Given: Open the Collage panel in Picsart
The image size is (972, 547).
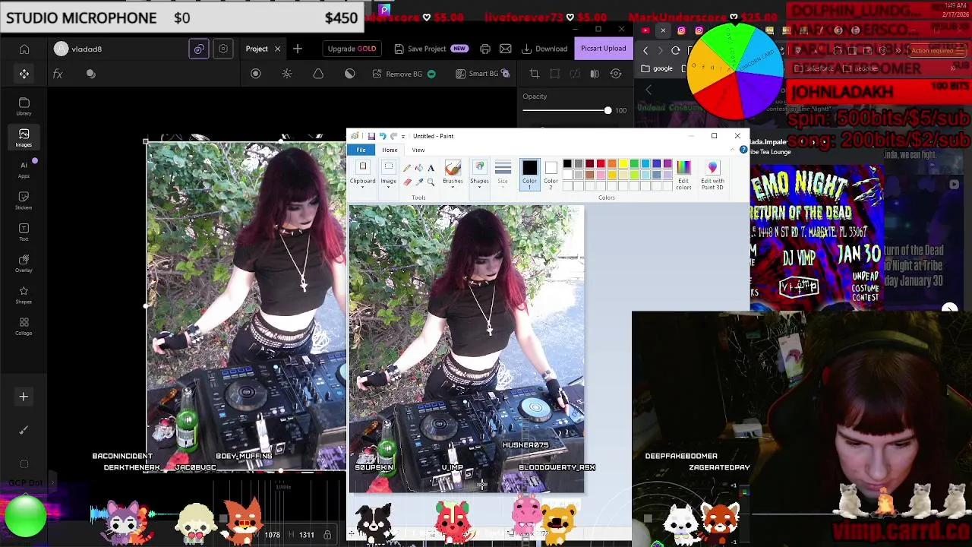Looking at the screenshot, I should pyautogui.click(x=24, y=326).
